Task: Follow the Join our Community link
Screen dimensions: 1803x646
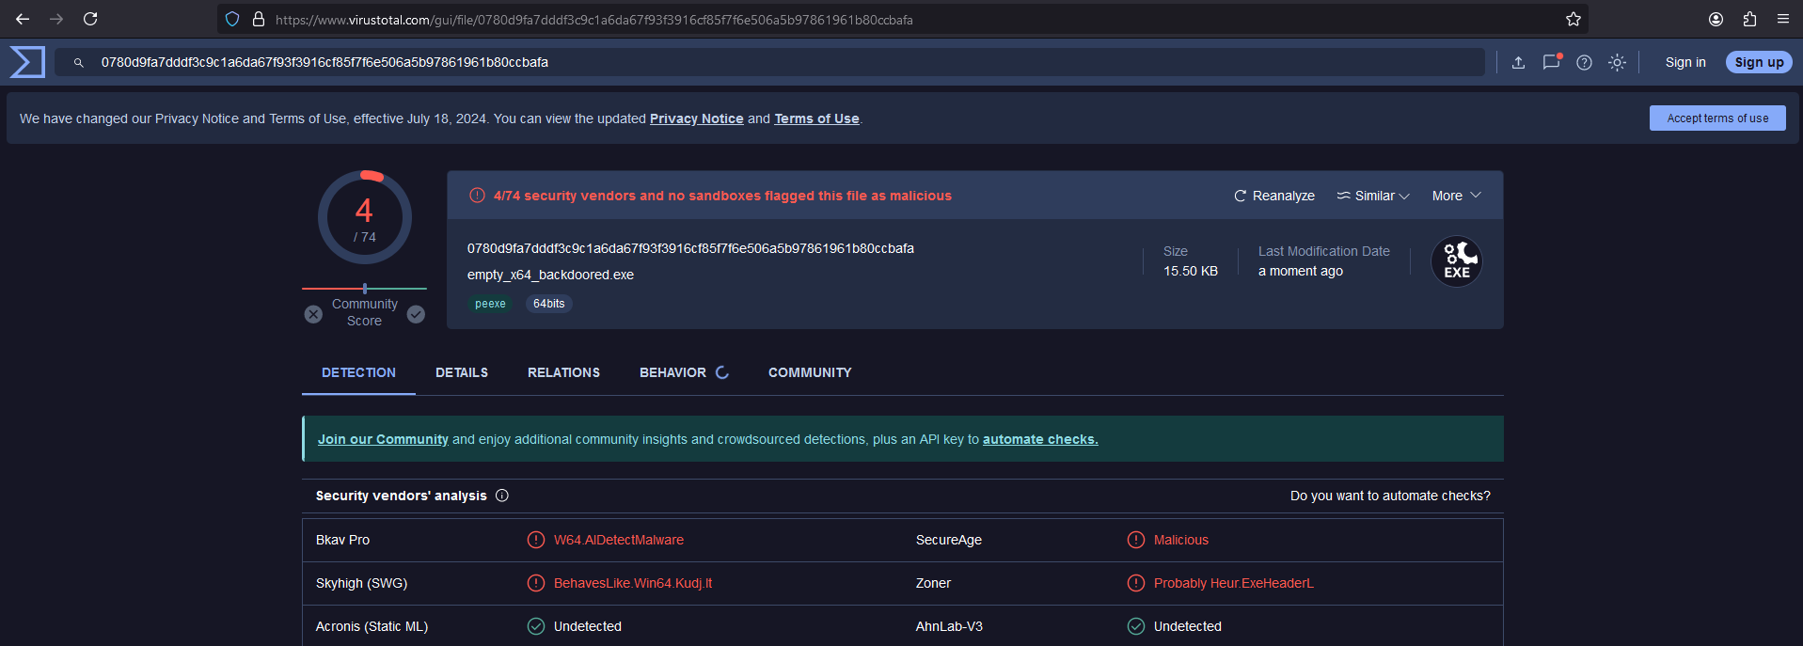Action: coord(383,439)
